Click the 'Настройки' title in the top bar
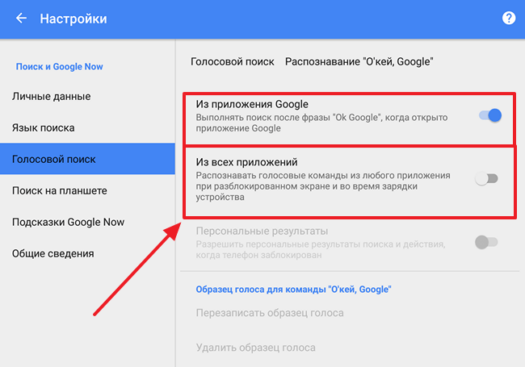Screen dimensions: 525x367 [x=73, y=19]
